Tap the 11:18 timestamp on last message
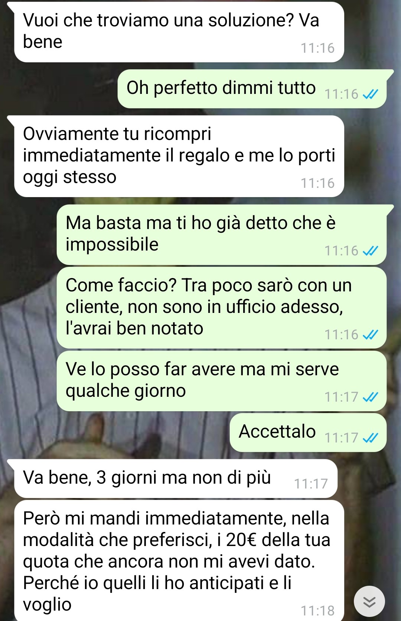401x621 pixels. click(317, 611)
